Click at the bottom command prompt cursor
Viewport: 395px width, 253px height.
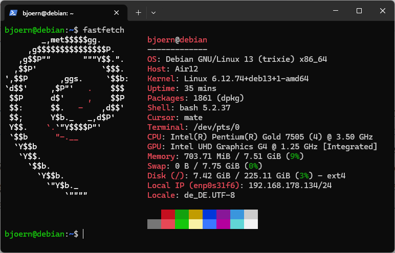[83, 234]
